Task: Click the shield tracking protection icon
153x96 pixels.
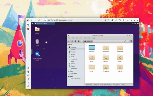Action: [x=49, y=20]
